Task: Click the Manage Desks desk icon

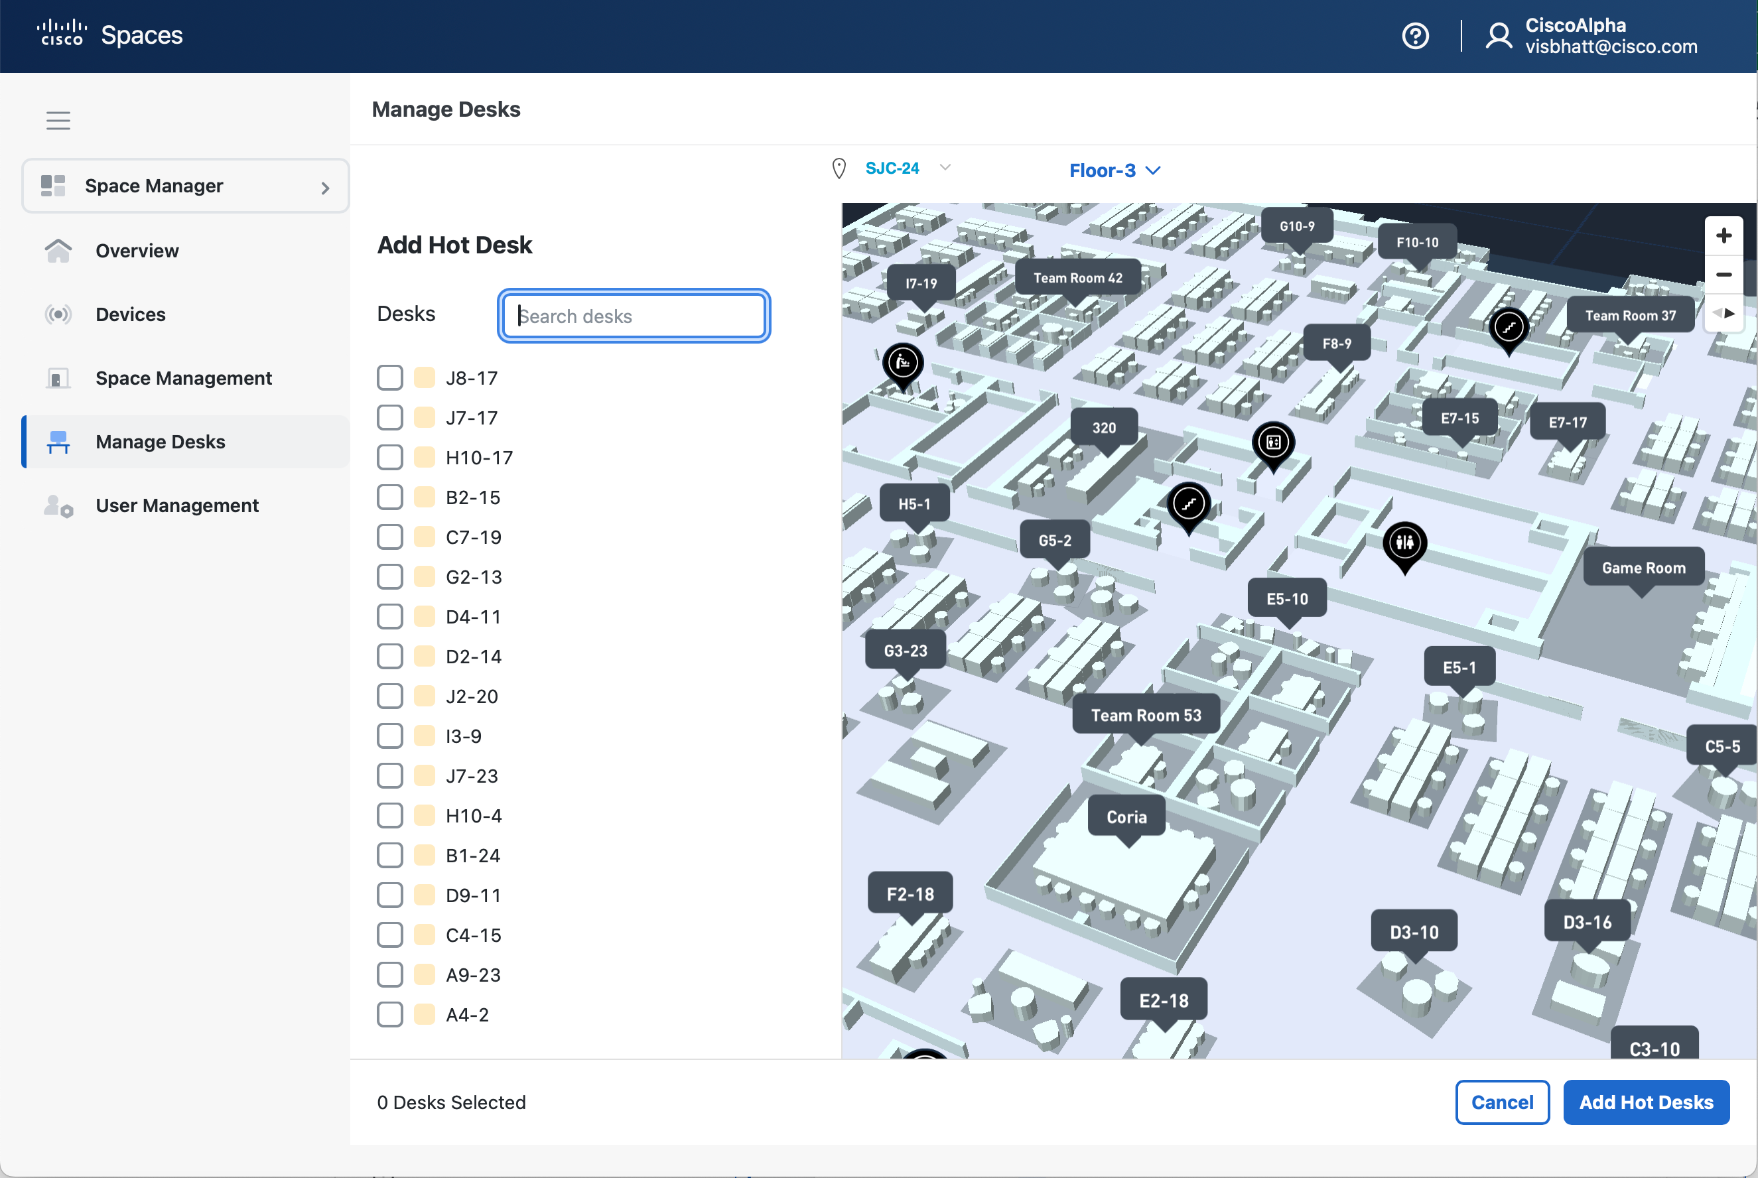Action: 58,442
